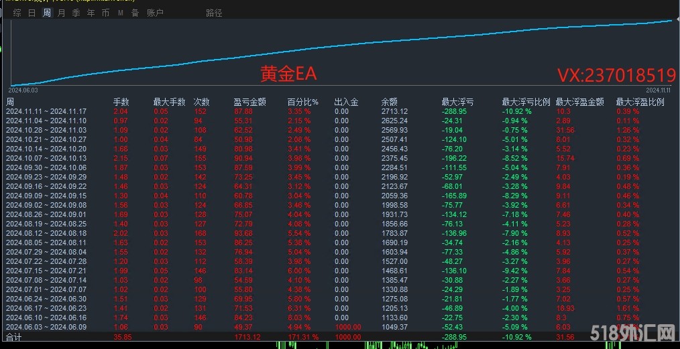Select the 备 tab
Viewport: 680px width, 349px height.
pyautogui.click(x=135, y=13)
